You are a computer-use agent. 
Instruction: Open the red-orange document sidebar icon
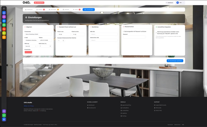[x=4, y=29]
